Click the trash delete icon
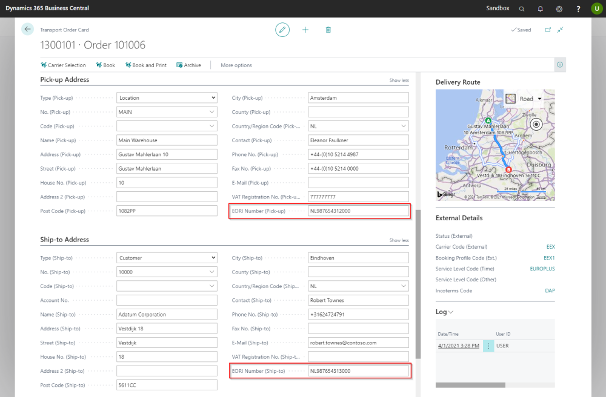This screenshot has height=397, width=606. click(328, 30)
